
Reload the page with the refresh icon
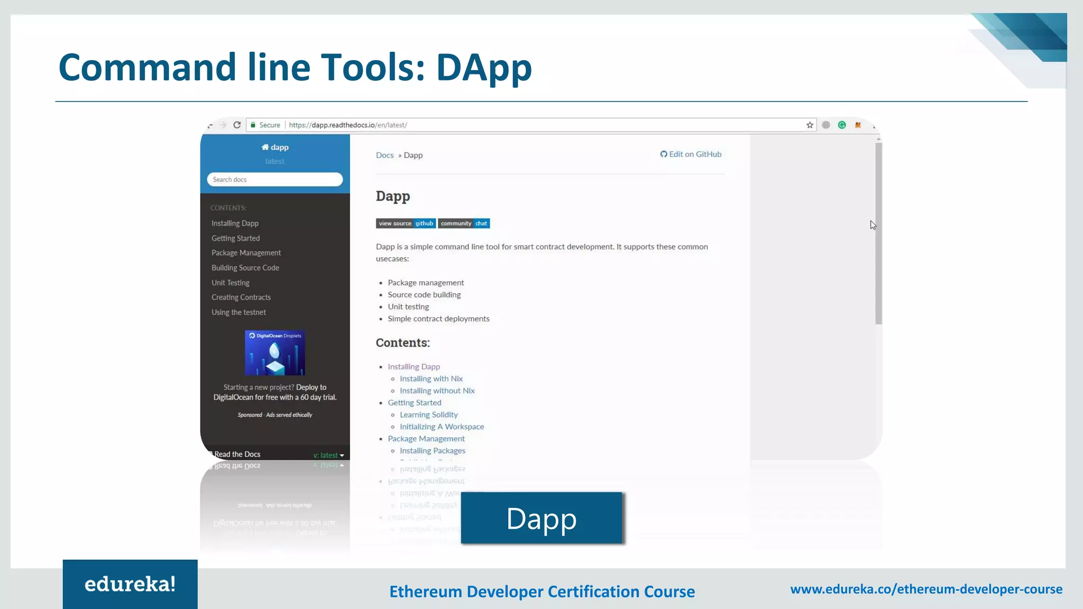pyautogui.click(x=237, y=125)
